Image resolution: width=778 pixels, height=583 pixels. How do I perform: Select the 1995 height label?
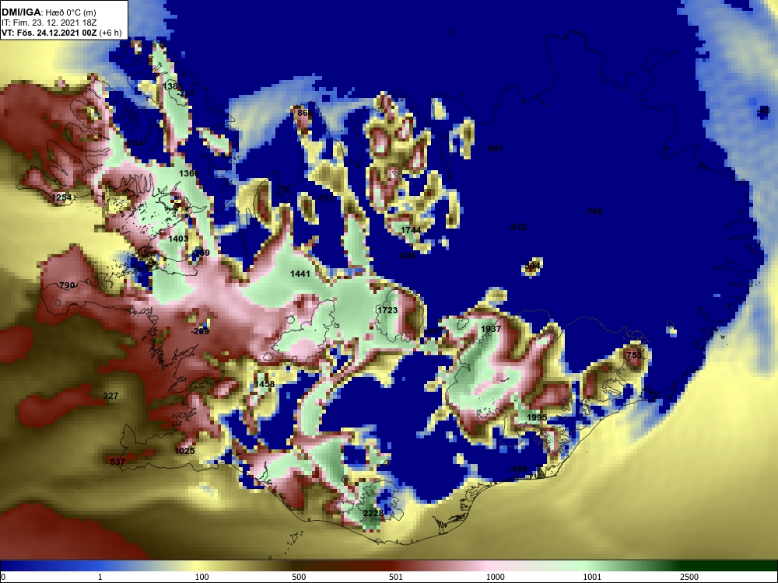(x=536, y=417)
